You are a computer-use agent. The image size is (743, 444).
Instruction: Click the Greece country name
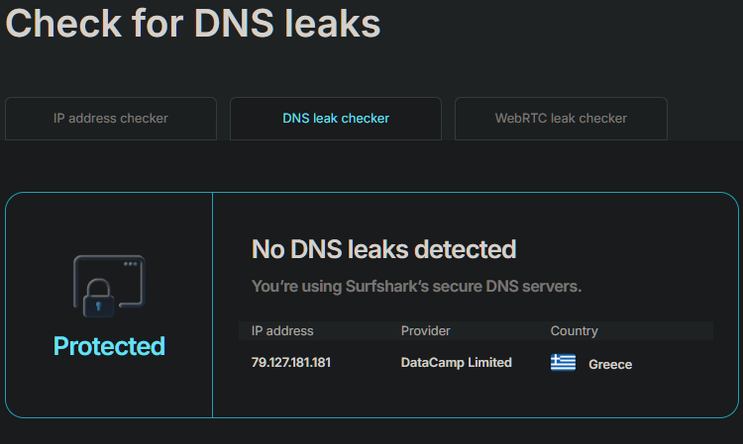[610, 364]
